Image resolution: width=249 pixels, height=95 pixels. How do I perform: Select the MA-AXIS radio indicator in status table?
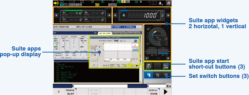point(55,55)
